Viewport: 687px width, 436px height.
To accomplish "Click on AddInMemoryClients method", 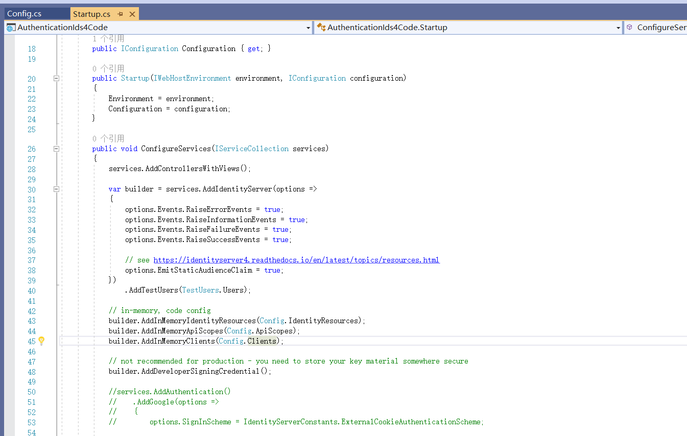I will click(178, 341).
